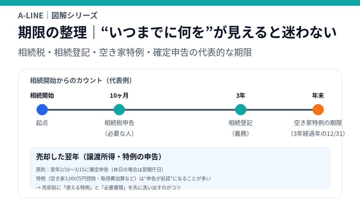Click the 起点 caption under the blue dot
Image resolution: width=360 pixels, height=216 pixels.
coord(42,123)
